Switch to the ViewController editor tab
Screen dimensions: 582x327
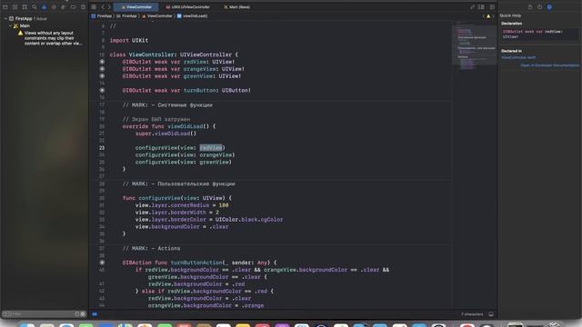point(136,7)
